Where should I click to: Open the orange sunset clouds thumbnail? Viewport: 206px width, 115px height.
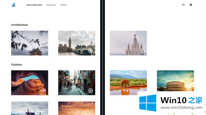point(77,108)
